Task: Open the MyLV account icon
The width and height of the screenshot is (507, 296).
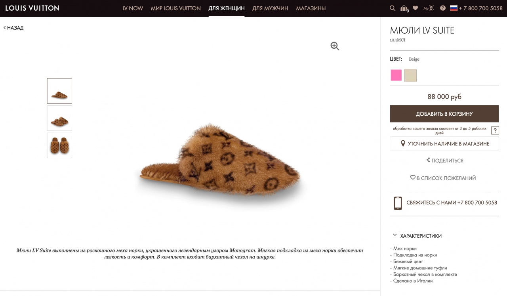Action: pos(429,8)
